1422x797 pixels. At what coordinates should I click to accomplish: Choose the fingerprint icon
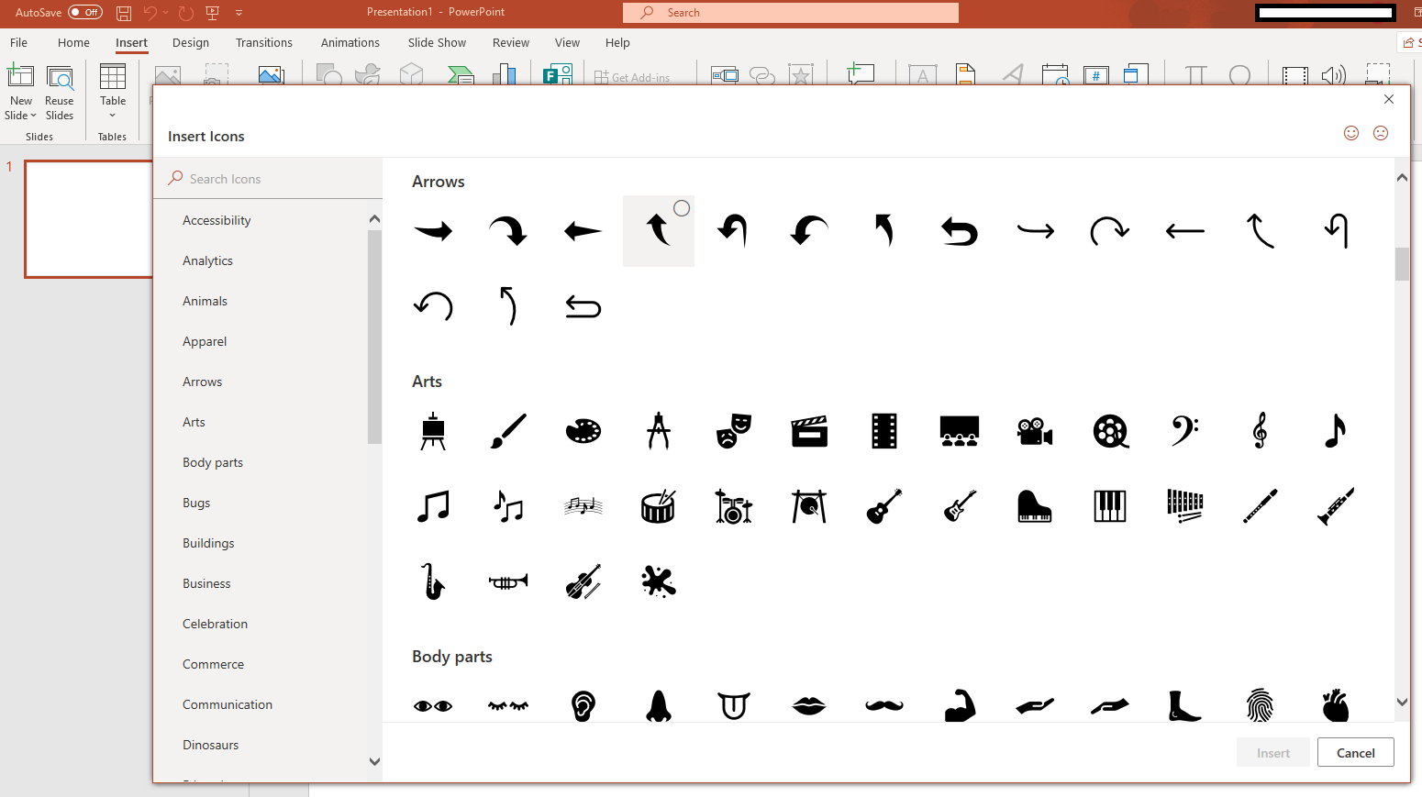tap(1261, 706)
